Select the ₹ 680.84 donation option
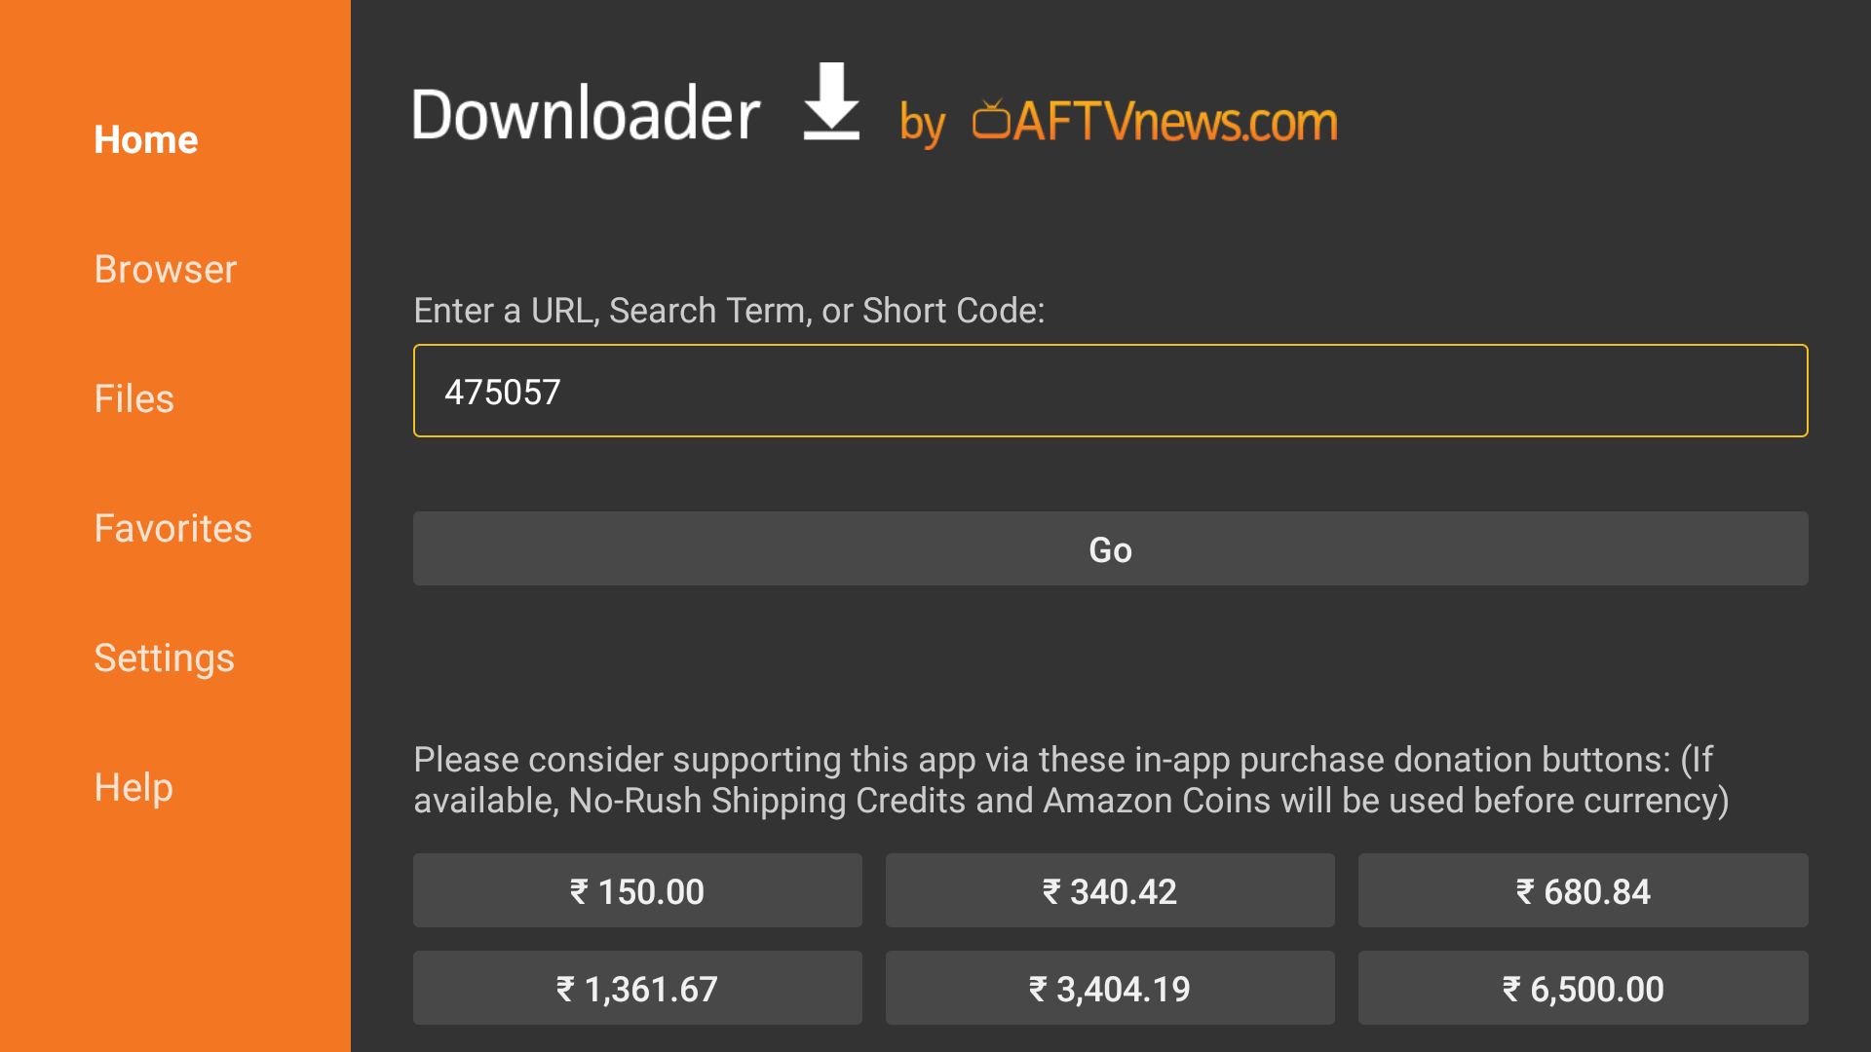Viewport: 1871px width, 1052px height. click(1583, 891)
